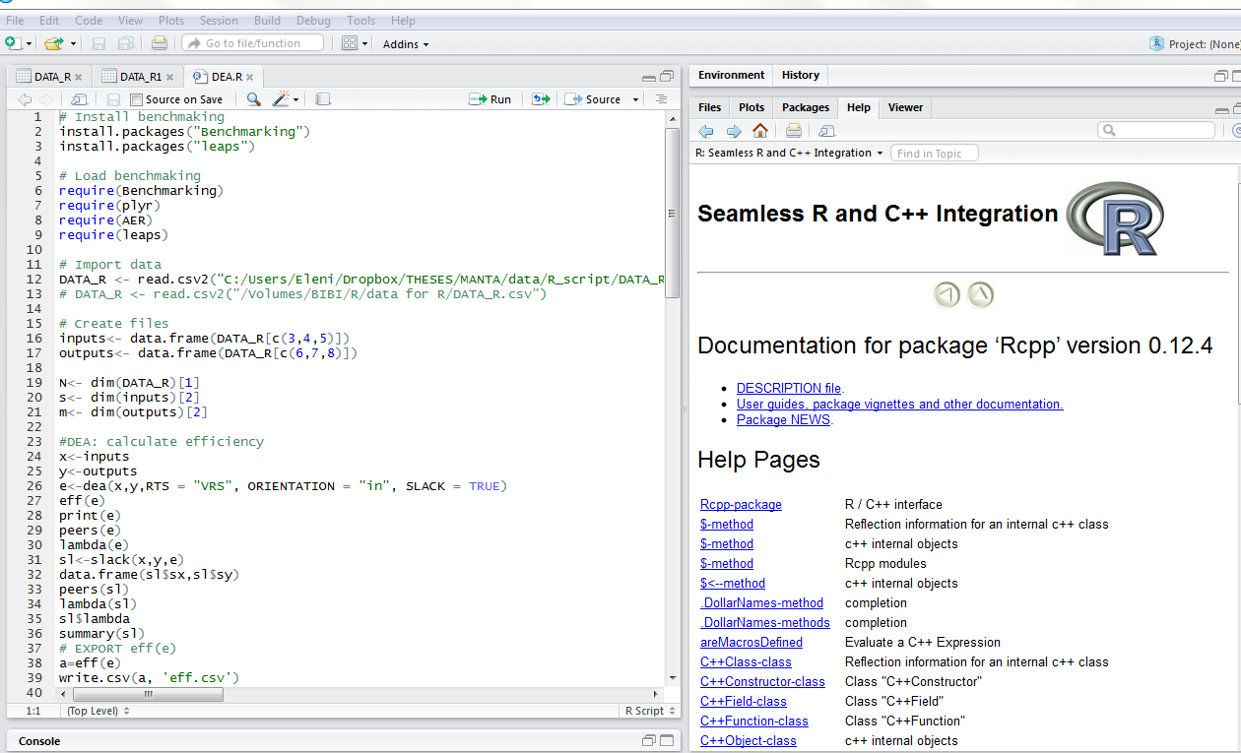Click the New File icon in main toolbar
This screenshot has height=753, width=1241.
13,43
